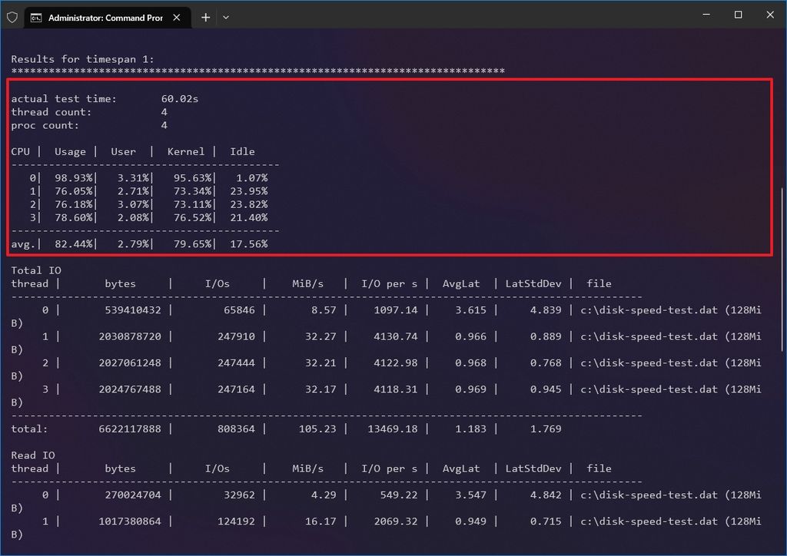Click the Command Prompt tab icon

coord(36,18)
